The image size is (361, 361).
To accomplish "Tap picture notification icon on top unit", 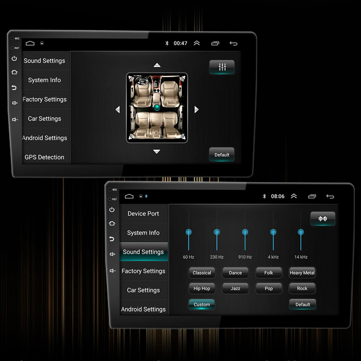I will (42, 43).
